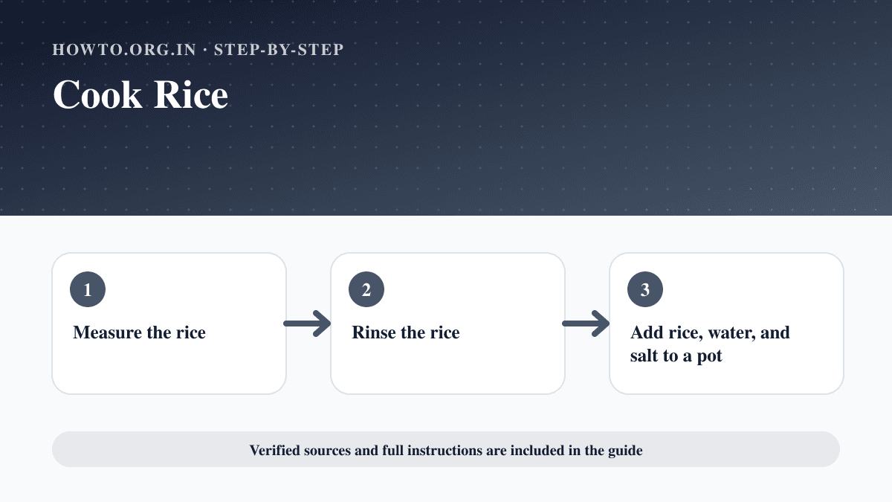Click the step 3 number badge

pyautogui.click(x=645, y=289)
